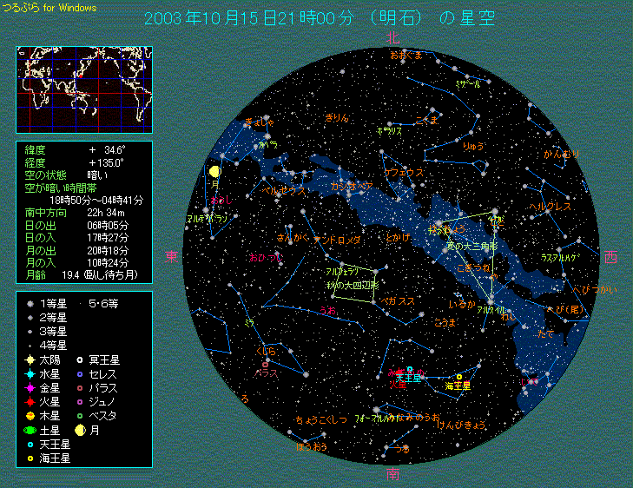This screenshot has width=633, height=488.
Task: Click the cyan Mercury icon 水星 in legend
Action: (x=30, y=373)
